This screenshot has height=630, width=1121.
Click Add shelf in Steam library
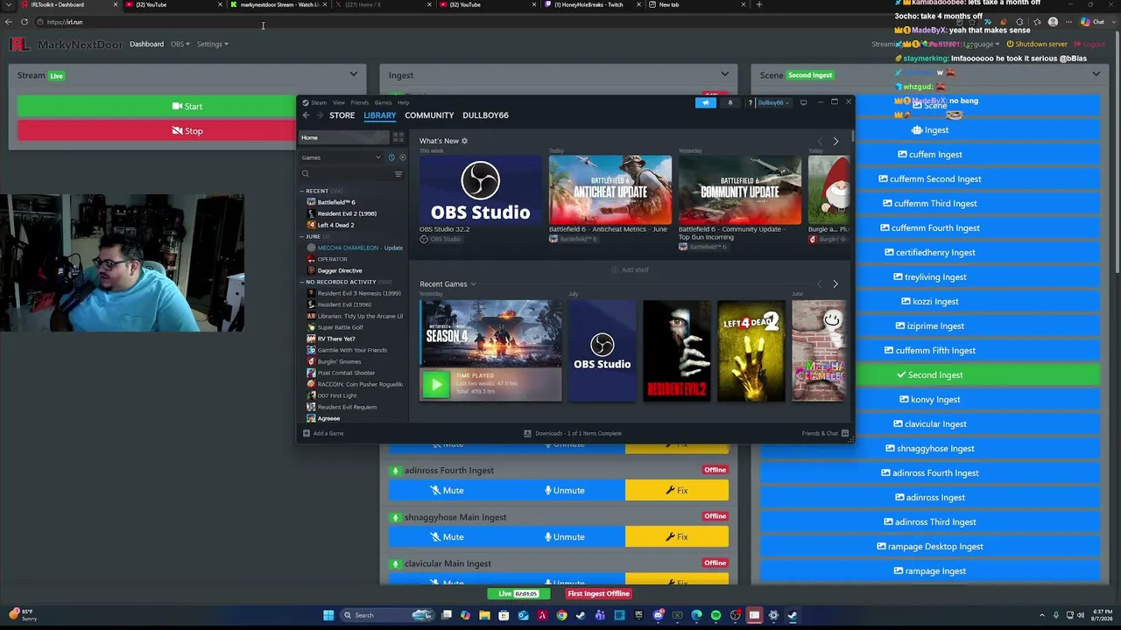630,269
